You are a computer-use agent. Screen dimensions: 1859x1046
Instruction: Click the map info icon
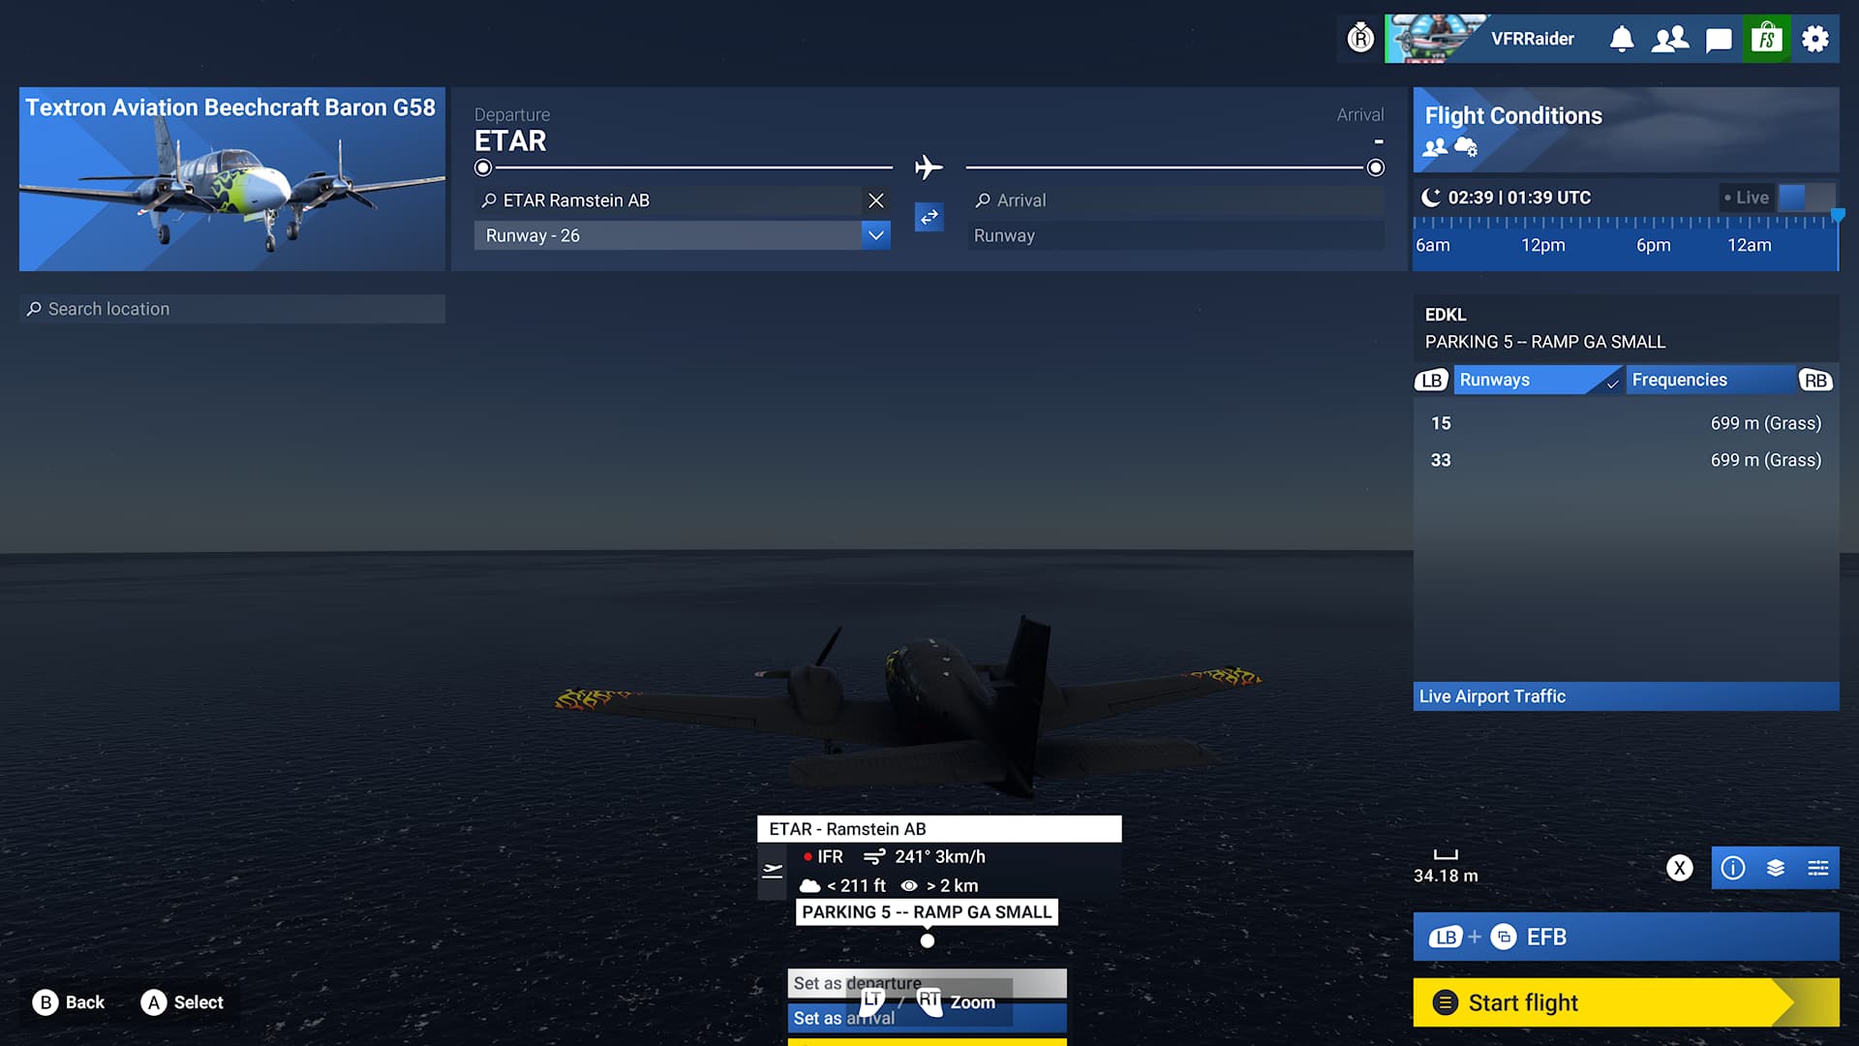[x=1733, y=868]
